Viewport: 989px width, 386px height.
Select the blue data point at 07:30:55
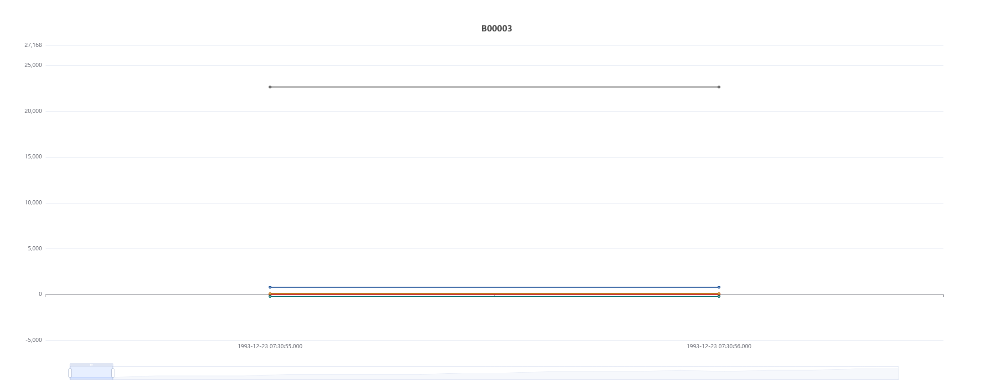point(270,287)
